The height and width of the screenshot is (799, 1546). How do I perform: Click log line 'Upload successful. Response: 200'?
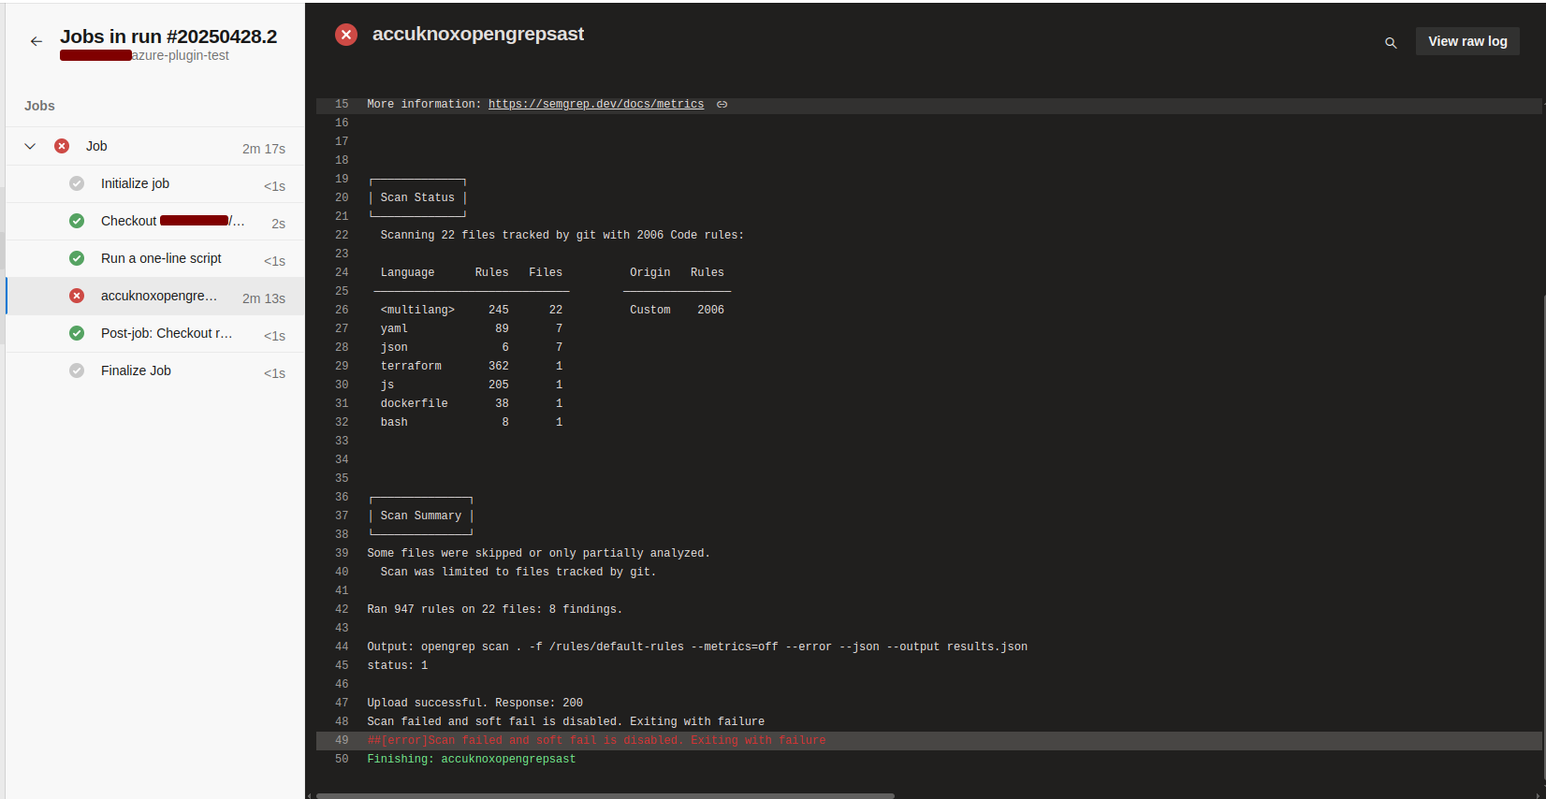tap(474, 703)
